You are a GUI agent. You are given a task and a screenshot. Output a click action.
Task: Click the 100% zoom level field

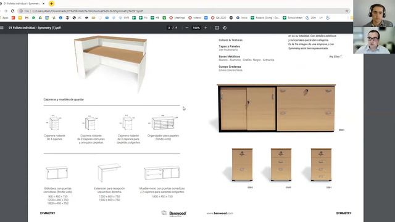(196, 28)
